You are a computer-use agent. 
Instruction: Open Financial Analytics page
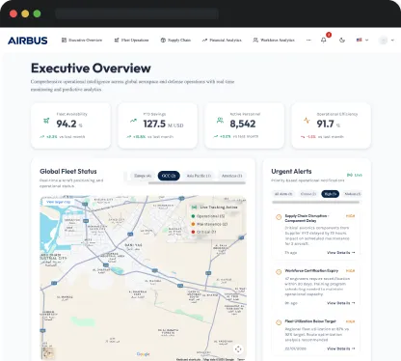[222, 41]
